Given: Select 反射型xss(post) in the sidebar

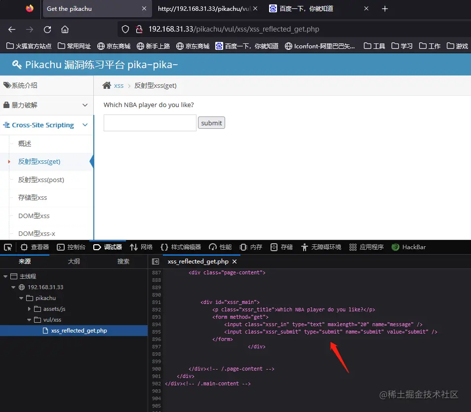Looking at the screenshot, I should (41, 180).
